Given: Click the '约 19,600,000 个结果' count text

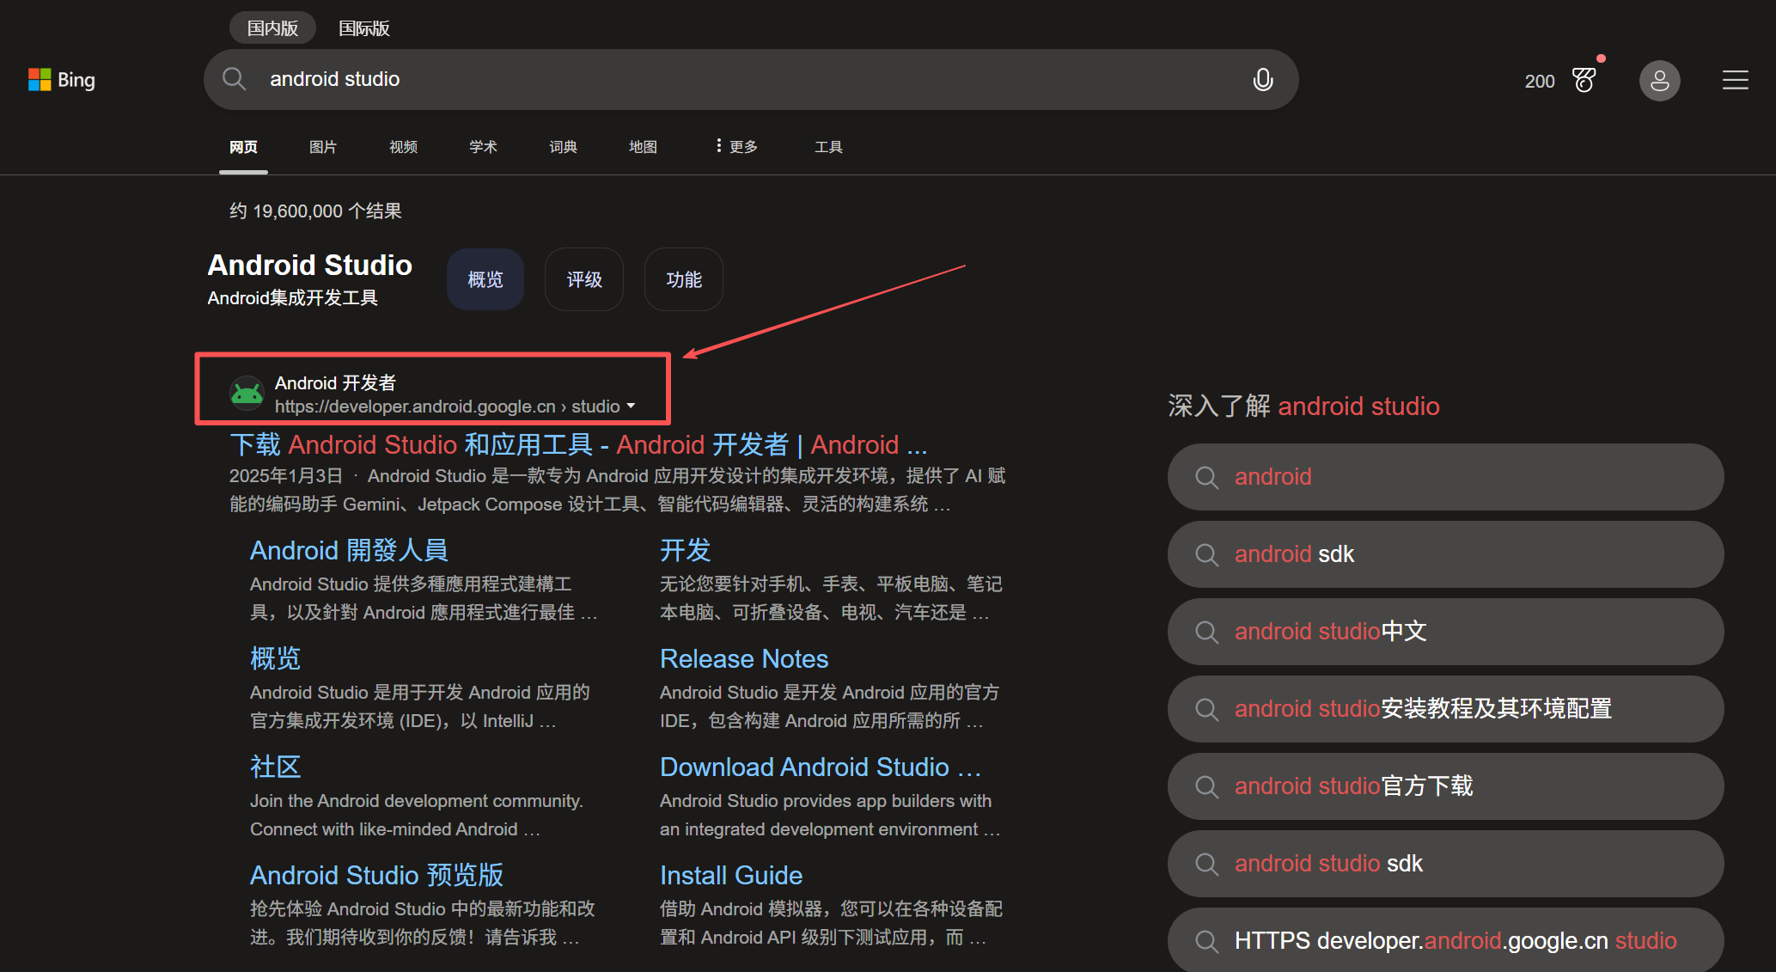Looking at the screenshot, I should click(x=315, y=211).
